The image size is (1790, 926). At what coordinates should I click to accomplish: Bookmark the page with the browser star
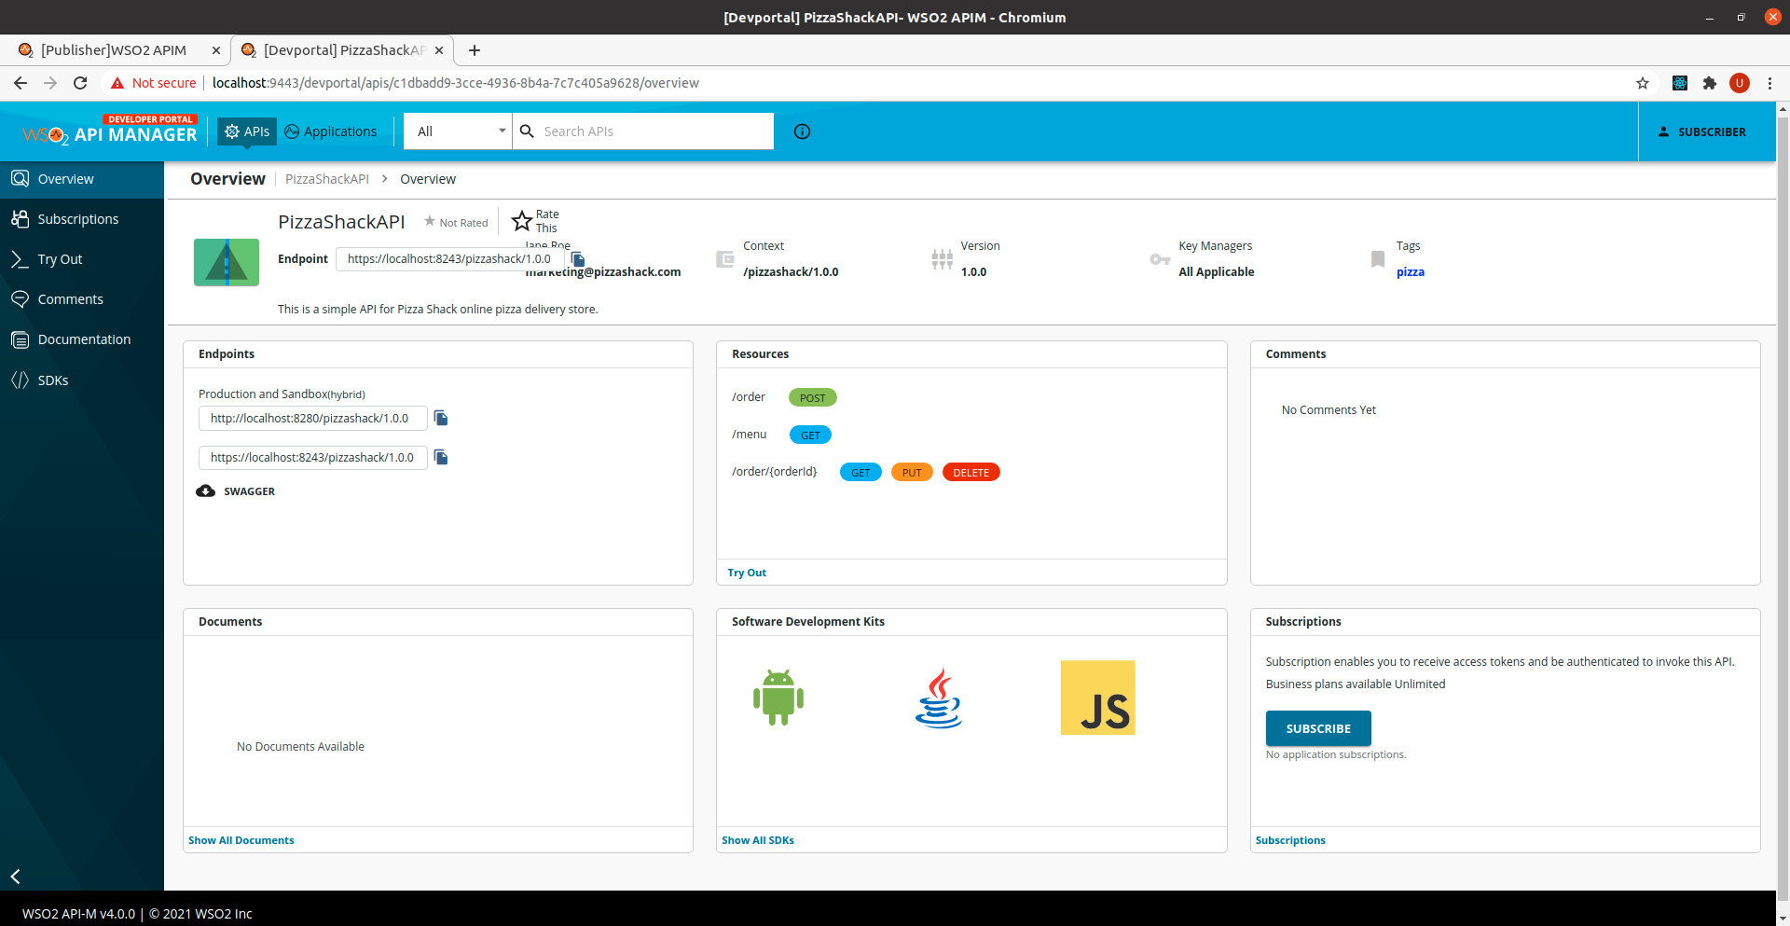1643,83
